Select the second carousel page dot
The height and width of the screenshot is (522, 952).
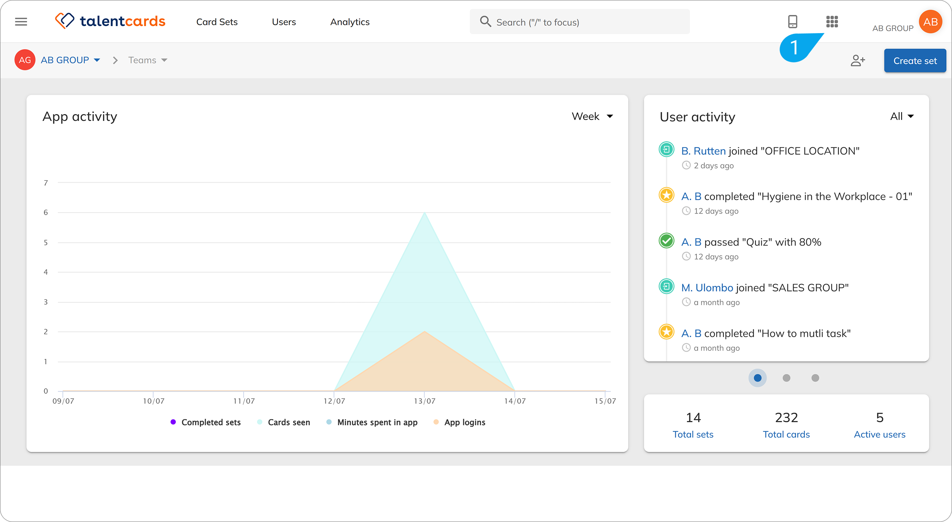pos(787,378)
